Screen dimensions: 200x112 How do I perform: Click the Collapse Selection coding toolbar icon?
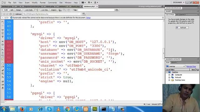(3, 34)
